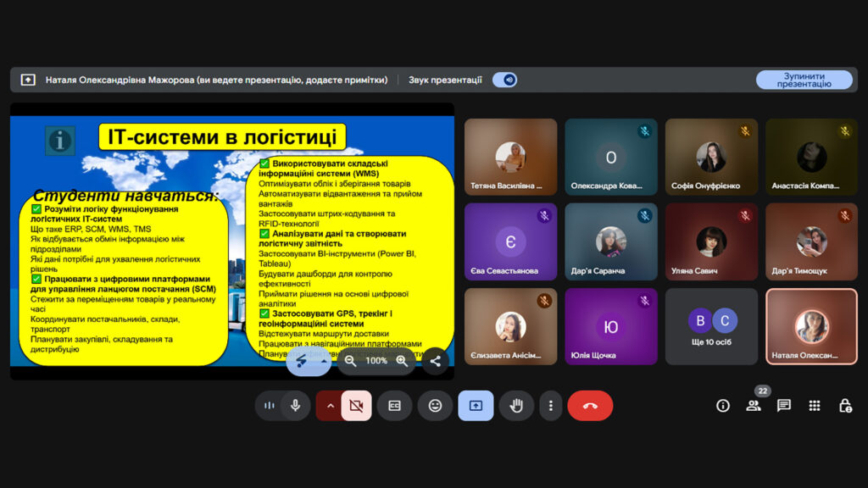Screen dimensions: 868x488
Task: Click muted mic icon on Єлизавета Анісім... tile
Action: 544,301
